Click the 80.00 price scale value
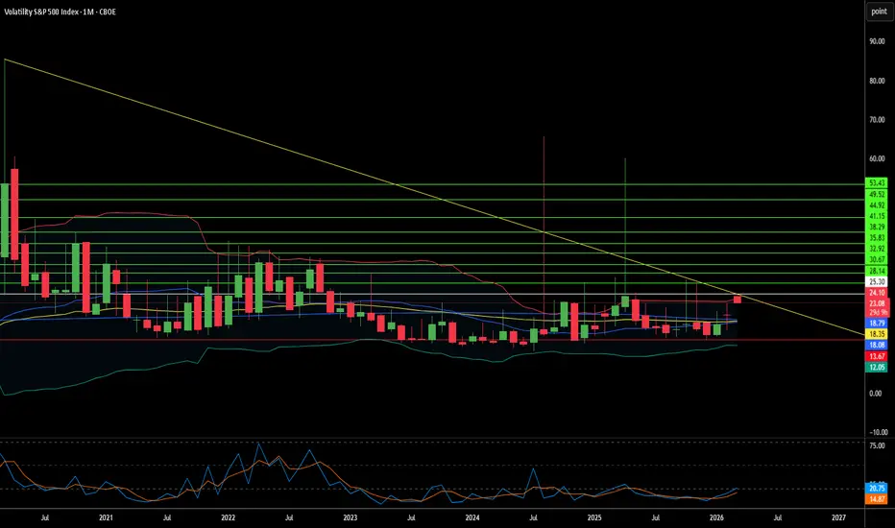This screenshot has width=895, height=528. 878,81
